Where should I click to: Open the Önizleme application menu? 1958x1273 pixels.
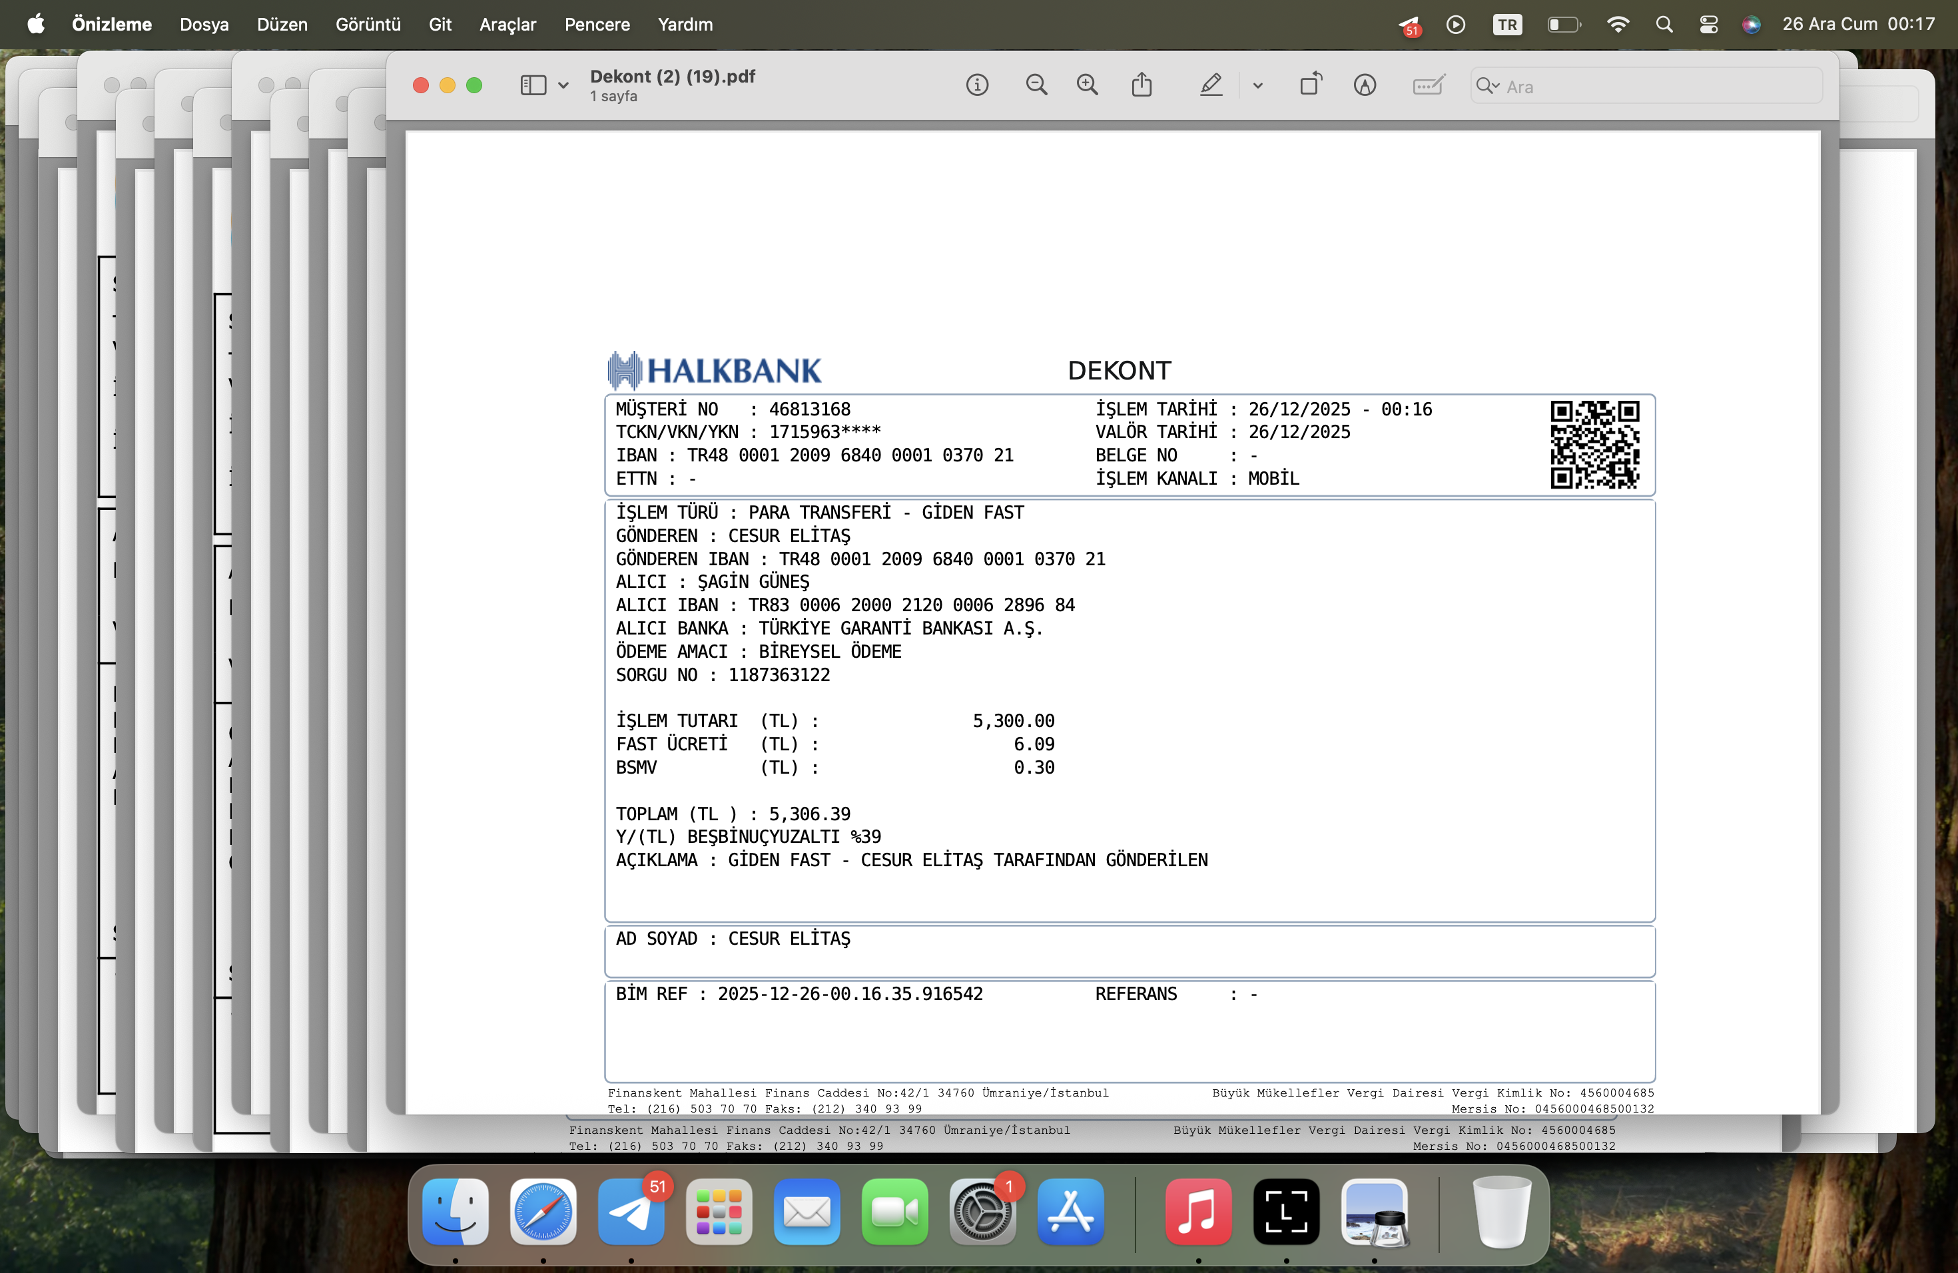click(x=112, y=25)
